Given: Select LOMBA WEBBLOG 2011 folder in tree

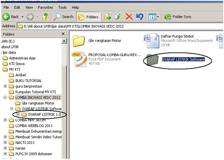Looking at the screenshot, I should [31, 126].
